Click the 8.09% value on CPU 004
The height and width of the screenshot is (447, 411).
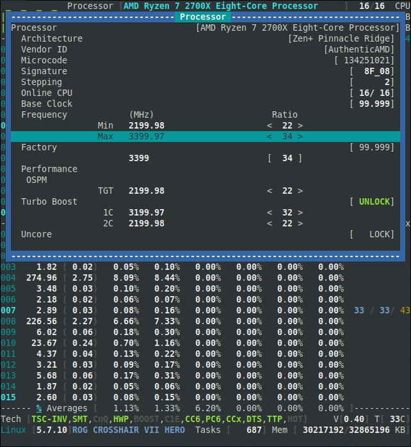pyautogui.click(x=126, y=278)
